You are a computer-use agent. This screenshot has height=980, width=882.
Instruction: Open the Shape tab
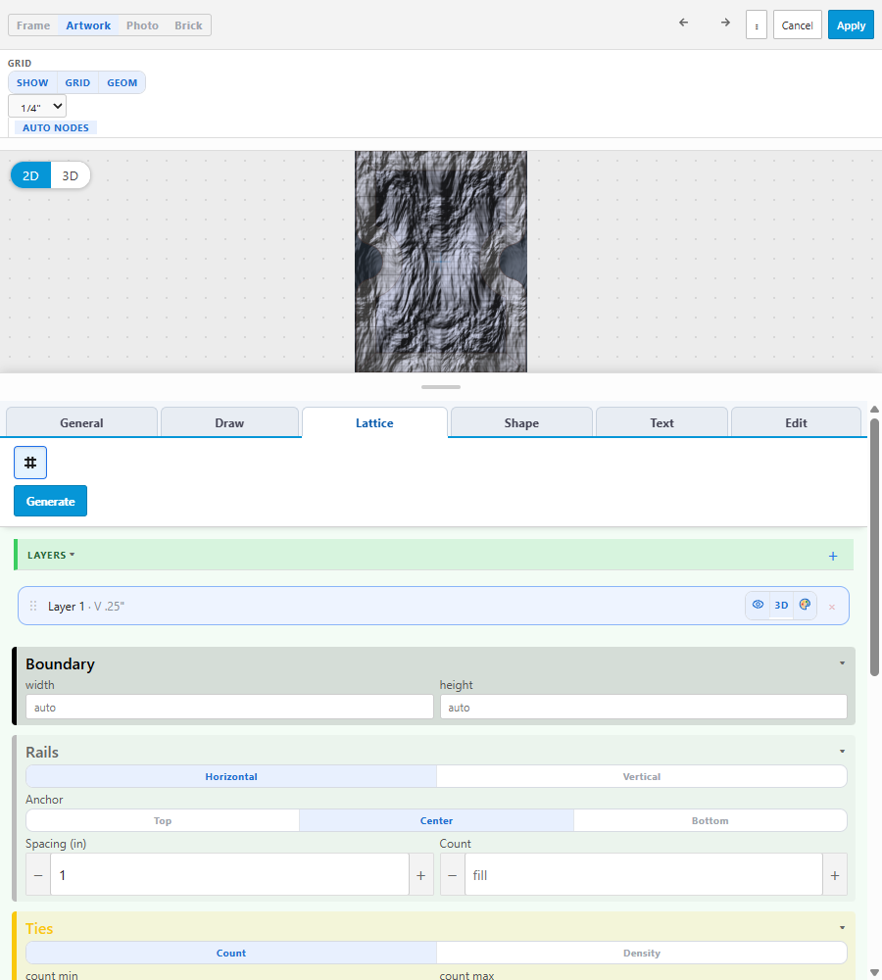(521, 422)
